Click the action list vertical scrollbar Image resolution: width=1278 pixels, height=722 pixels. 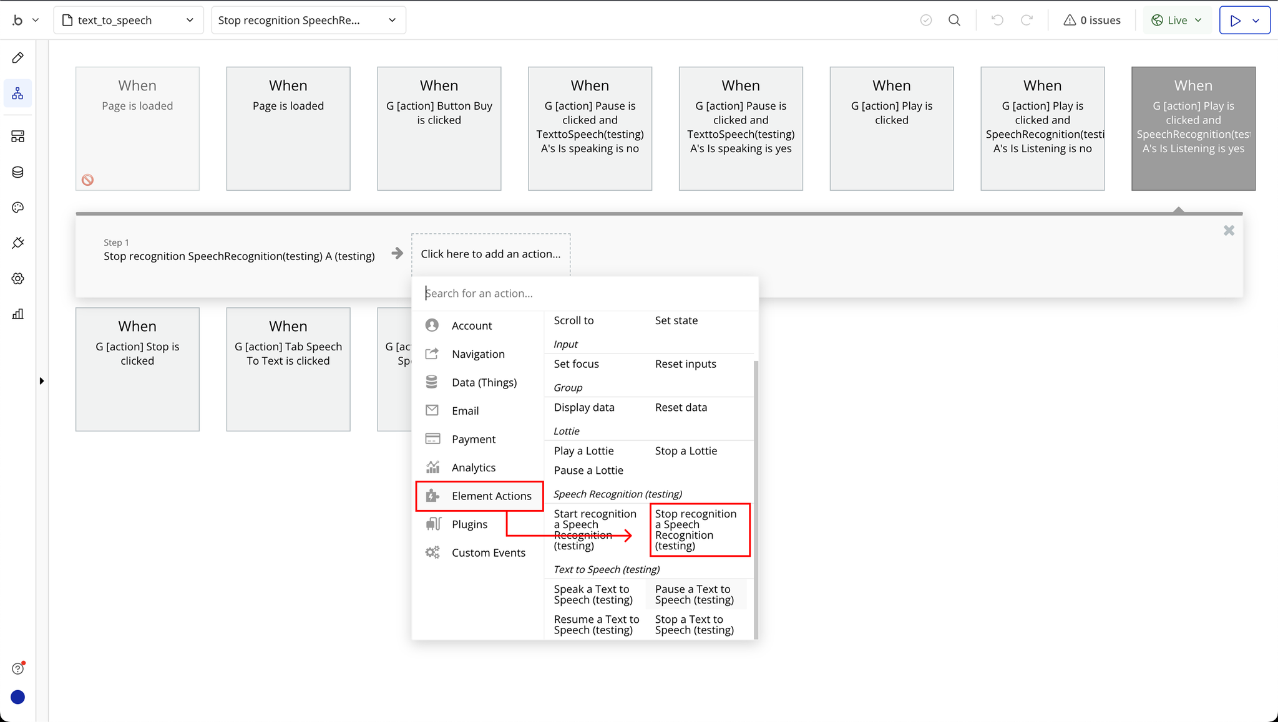[756, 499]
